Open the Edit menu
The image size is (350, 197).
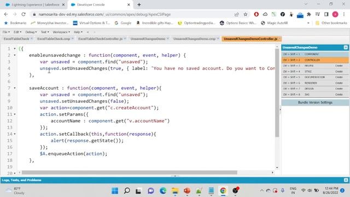pos(17,32)
